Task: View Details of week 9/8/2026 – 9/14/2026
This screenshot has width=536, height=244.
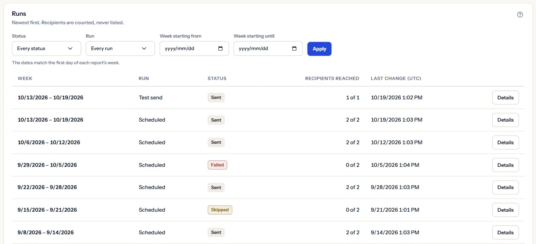Action: (x=505, y=232)
